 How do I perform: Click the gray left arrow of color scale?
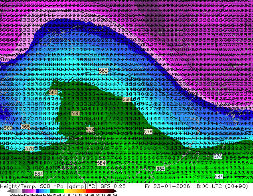pos(9,191)
